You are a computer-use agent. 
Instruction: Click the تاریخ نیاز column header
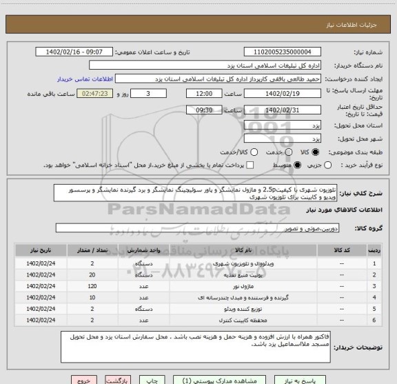[41, 250]
